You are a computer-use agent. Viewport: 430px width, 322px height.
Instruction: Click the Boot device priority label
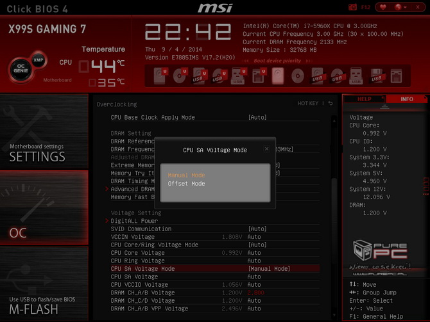(277, 61)
